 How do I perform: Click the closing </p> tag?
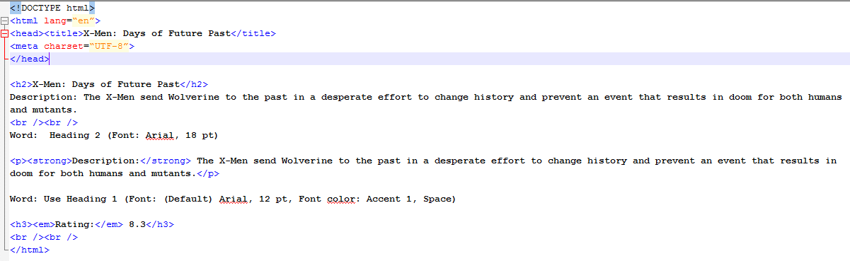click(x=208, y=173)
